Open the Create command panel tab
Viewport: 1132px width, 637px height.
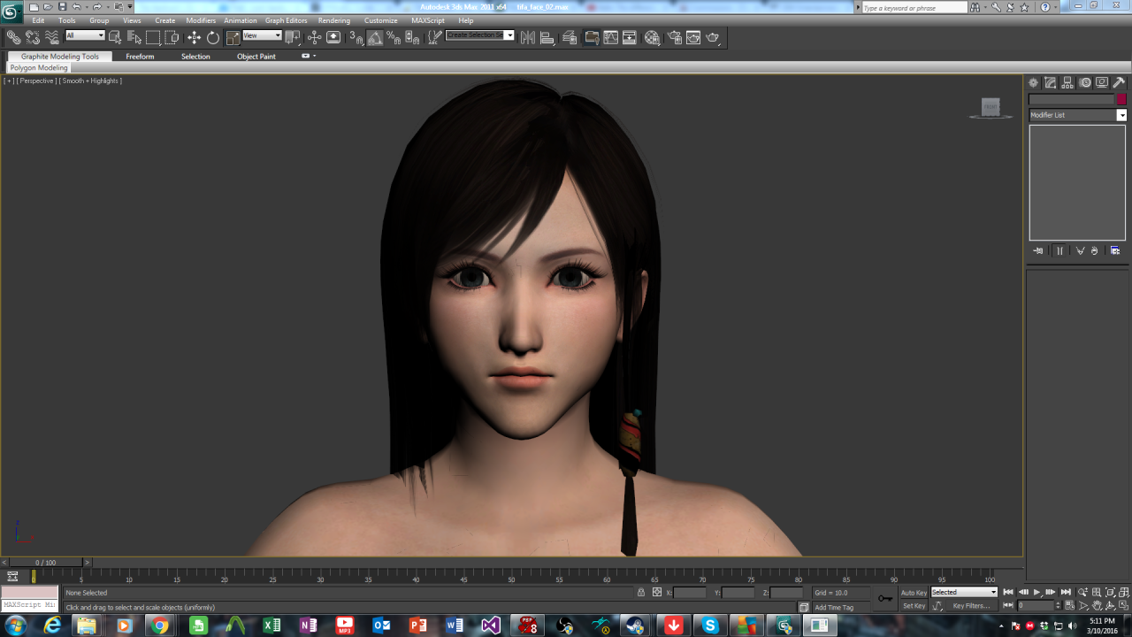click(1033, 82)
